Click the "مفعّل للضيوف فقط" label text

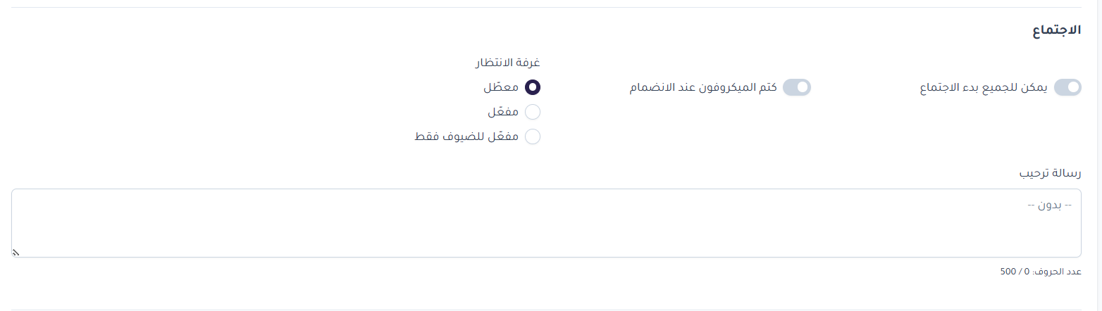tap(466, 137)
